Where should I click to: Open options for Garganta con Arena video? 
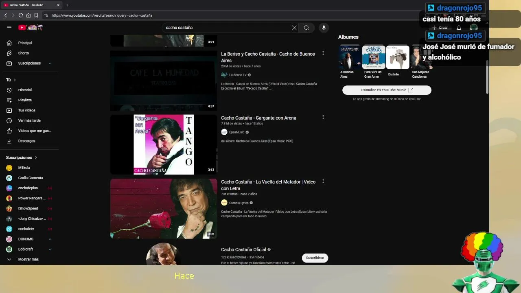click(x=323, y=117)
